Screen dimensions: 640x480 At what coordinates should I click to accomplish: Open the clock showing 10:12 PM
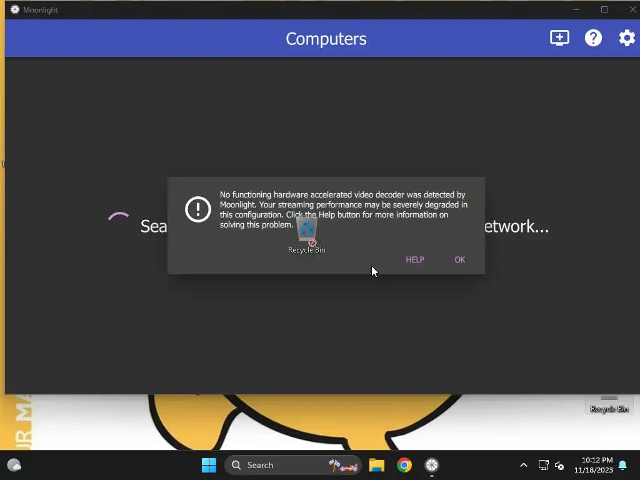point(594,465)
